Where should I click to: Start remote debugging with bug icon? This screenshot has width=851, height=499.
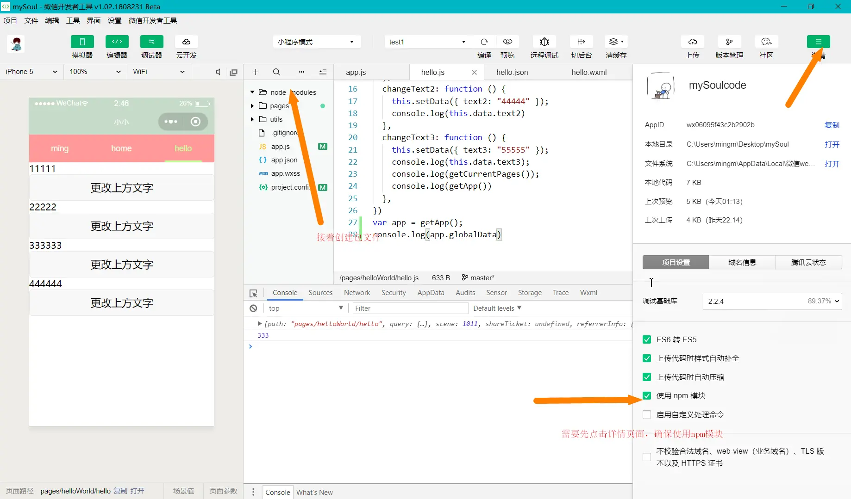544,42
